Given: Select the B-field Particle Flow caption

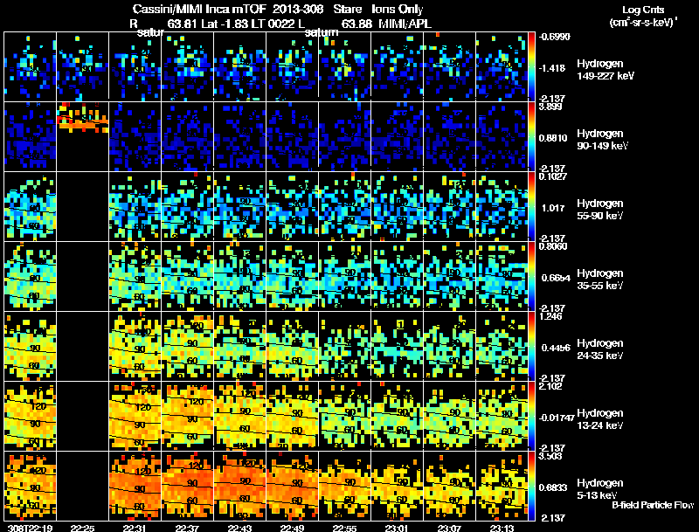Looking at the screenshot, I should point(653,505).
